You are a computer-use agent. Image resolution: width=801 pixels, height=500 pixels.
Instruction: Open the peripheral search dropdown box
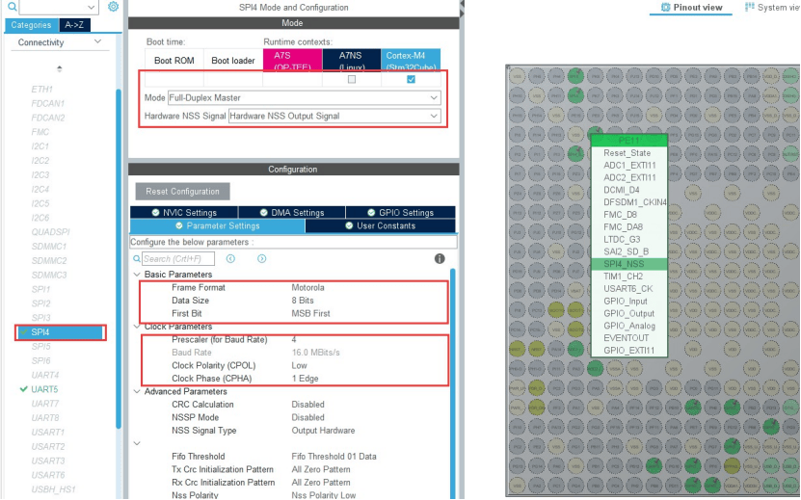point(59,7)
